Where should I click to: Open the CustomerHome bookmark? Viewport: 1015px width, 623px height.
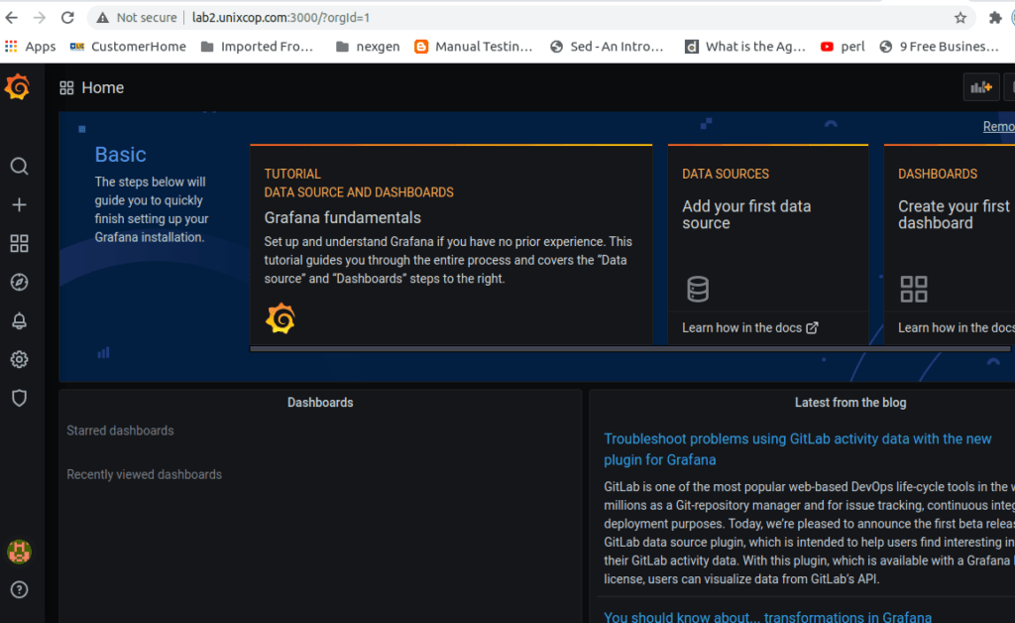click(x=128, y=47)
